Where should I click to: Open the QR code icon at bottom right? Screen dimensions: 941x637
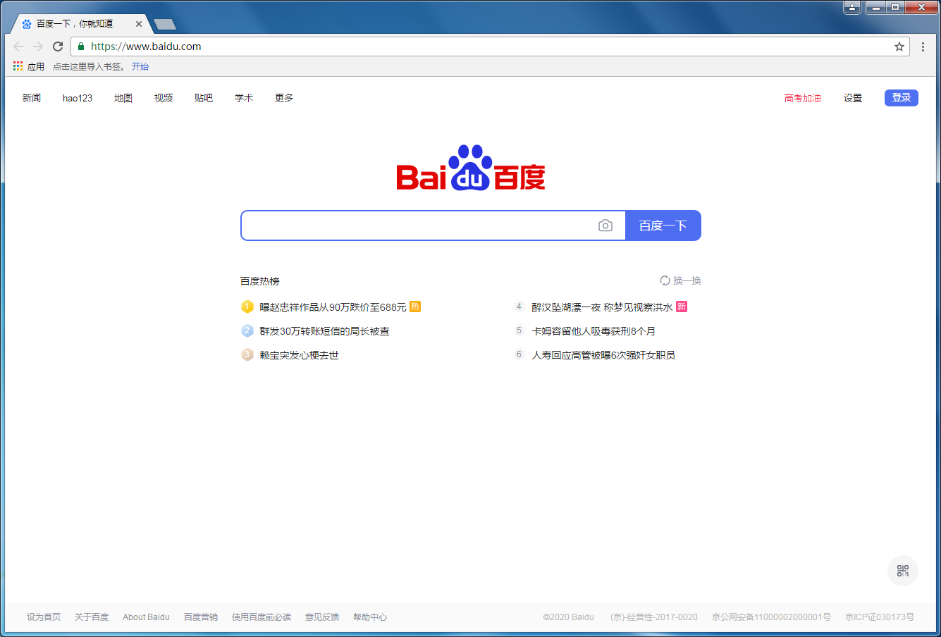click(903, 571)
